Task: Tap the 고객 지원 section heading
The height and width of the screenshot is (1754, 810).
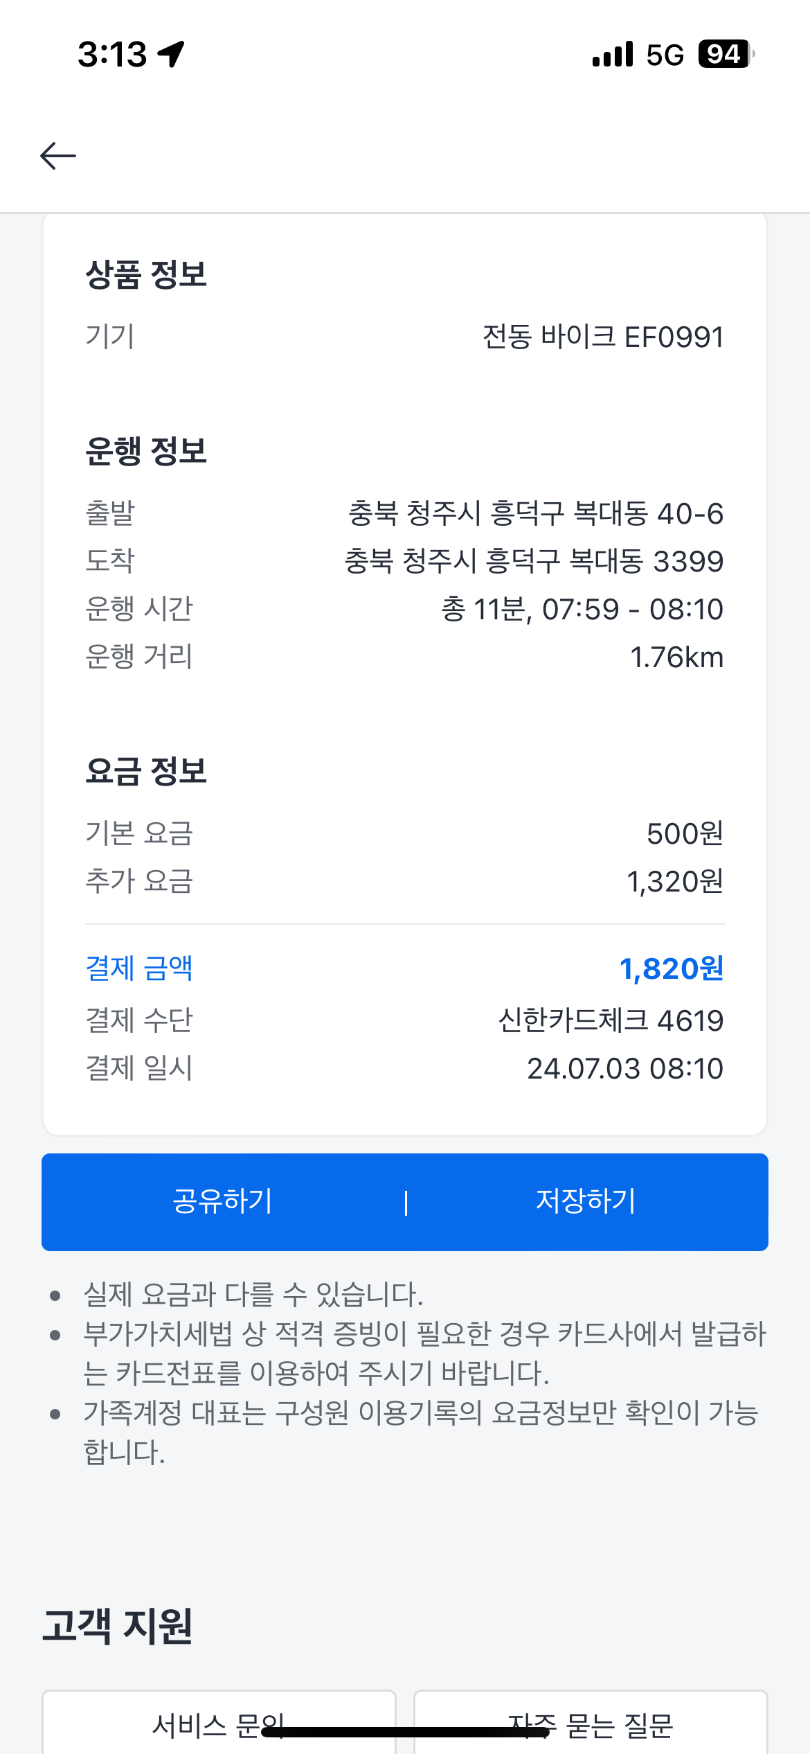Action: (118, 1626)
